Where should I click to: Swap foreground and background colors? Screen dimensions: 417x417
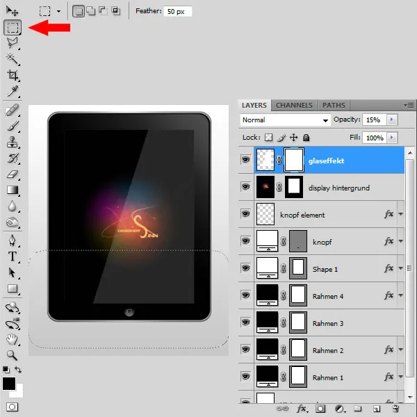18,370
